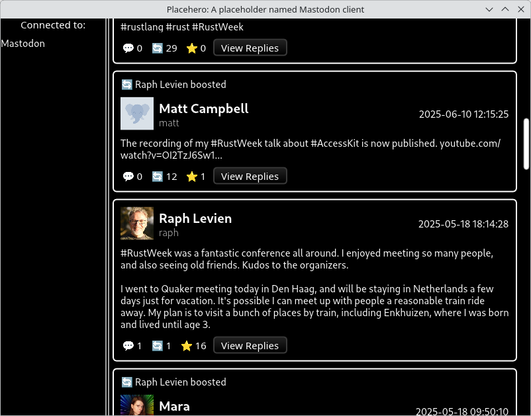Click the '#rustlang #rust #RustWeek' hashtag line
This screenshot has height=416, width=531.
(182, 27)
